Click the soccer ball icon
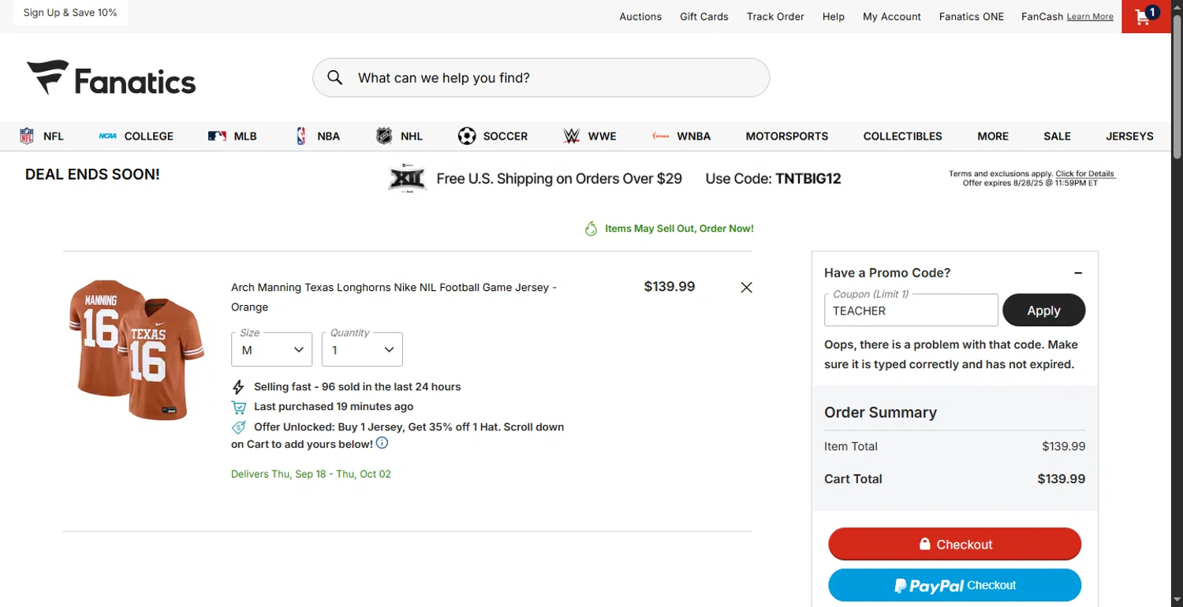1183x607 pixels. pos(467,136)
